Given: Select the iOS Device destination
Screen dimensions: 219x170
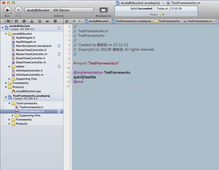Looking at the screenshot, I should click(61, 10).
